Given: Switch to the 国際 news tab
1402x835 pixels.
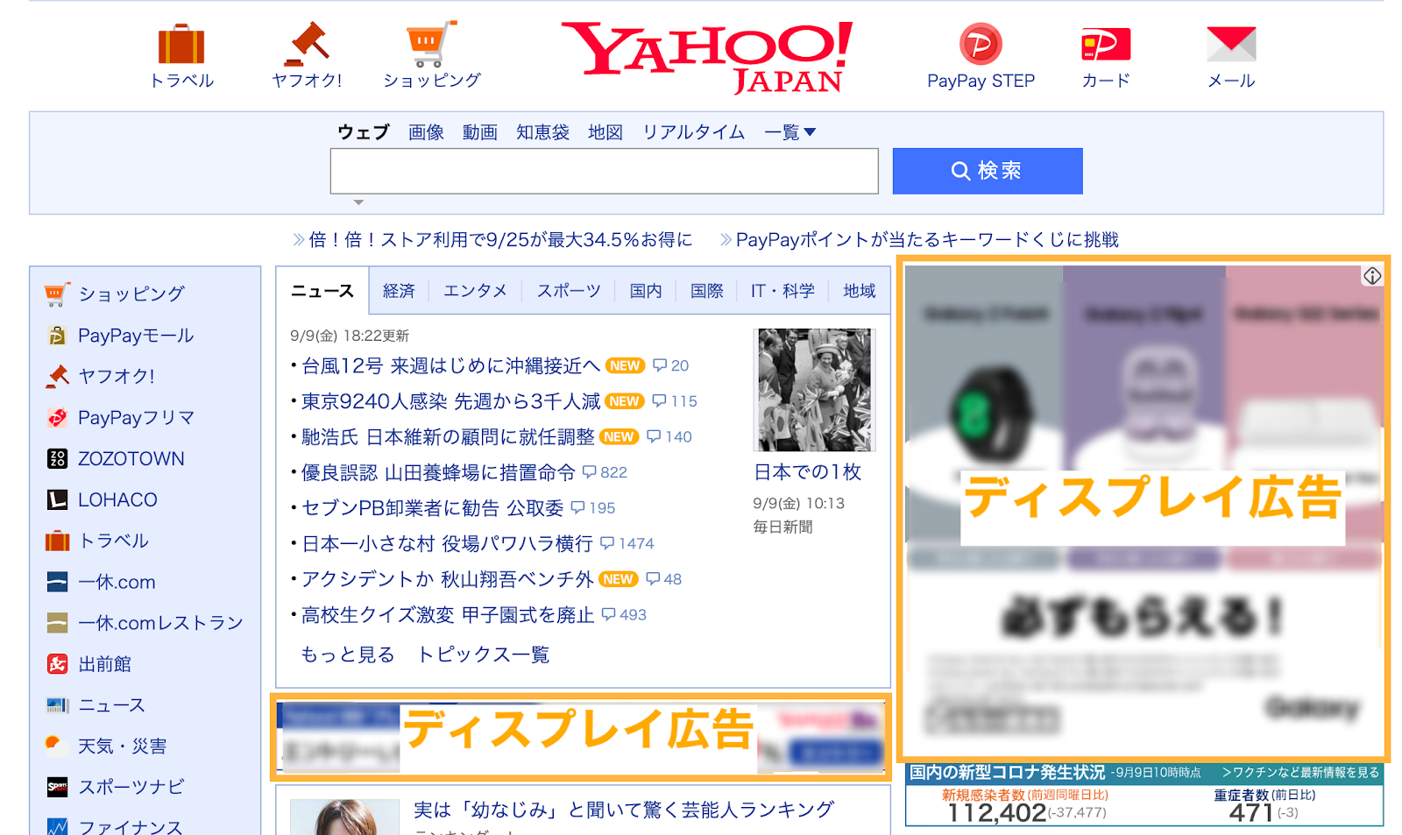Looking at the screenshot, I should [x=706, y=291].
